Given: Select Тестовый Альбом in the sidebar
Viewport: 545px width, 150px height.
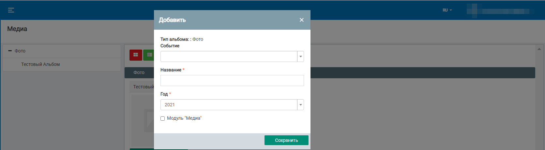Looking at the screenshot, I should tap(40, 64).
